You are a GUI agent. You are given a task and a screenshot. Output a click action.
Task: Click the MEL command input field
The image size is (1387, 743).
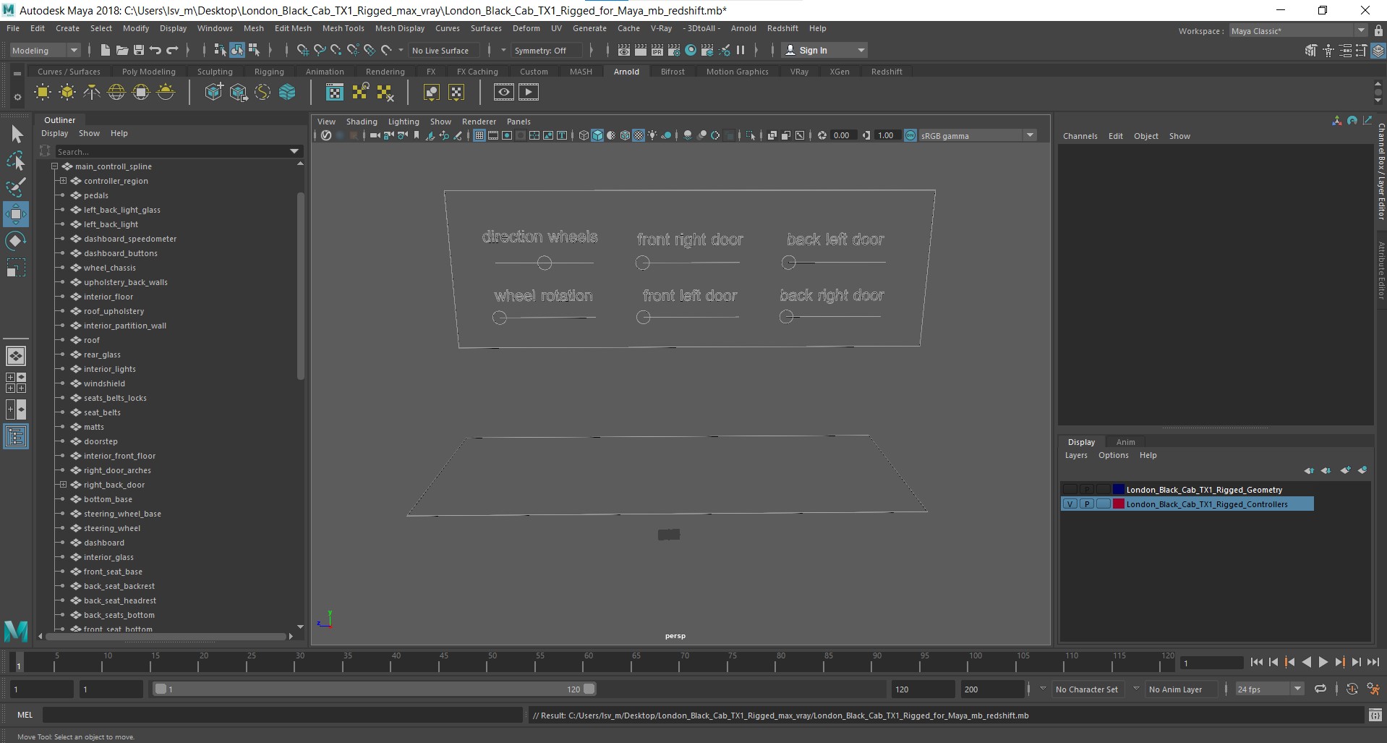[282, 716]
